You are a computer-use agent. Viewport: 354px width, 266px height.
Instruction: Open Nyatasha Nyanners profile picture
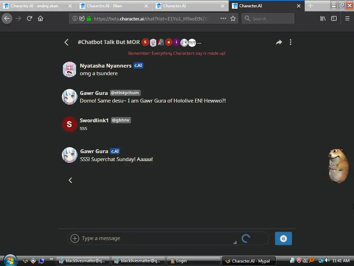(69, 69)
